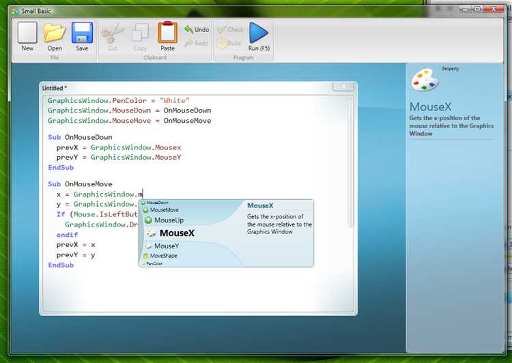Click the Check program button

click(230, 29)
